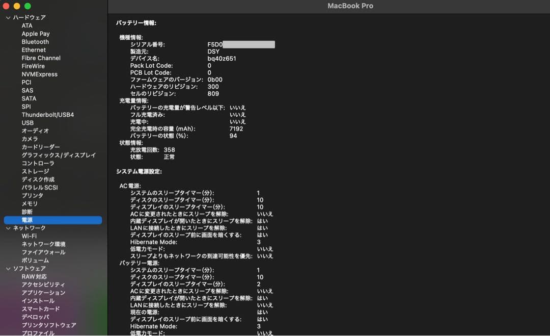550x336 pixels.
Task: View FireWire device information
Action: 33,66
